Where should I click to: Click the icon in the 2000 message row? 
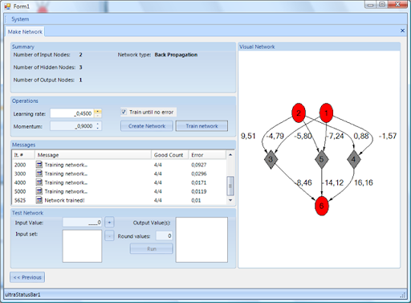click(39, 165)
